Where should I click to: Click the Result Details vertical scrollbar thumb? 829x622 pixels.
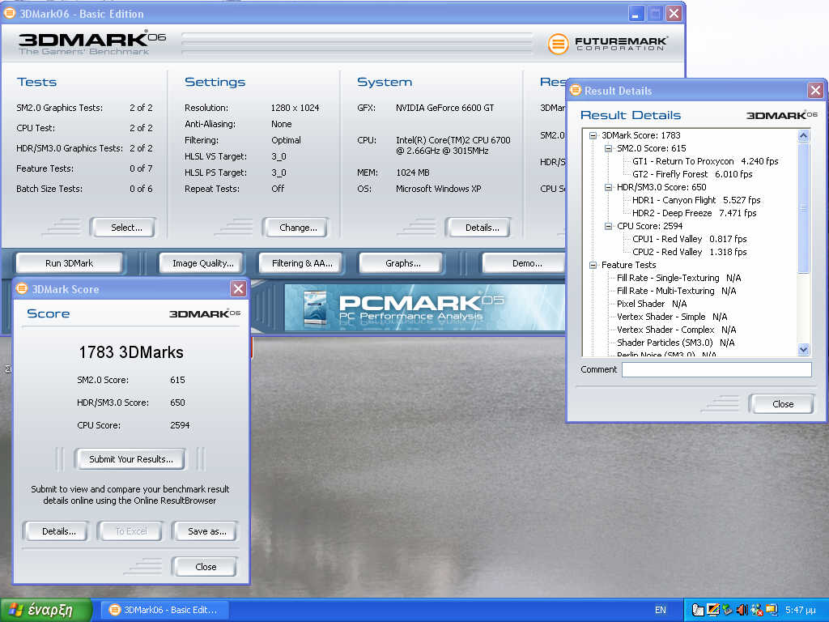click(804, 207)
